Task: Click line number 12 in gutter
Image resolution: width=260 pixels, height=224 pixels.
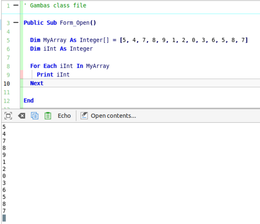Action: 7,101
